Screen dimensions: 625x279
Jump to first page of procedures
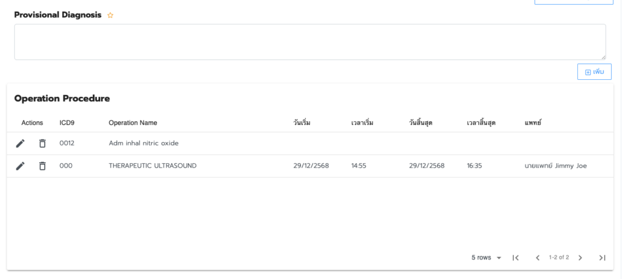pyautogui.click(x=516, y=258)
